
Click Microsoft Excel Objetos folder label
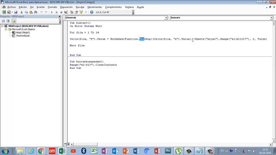click(x=23, y=29)
